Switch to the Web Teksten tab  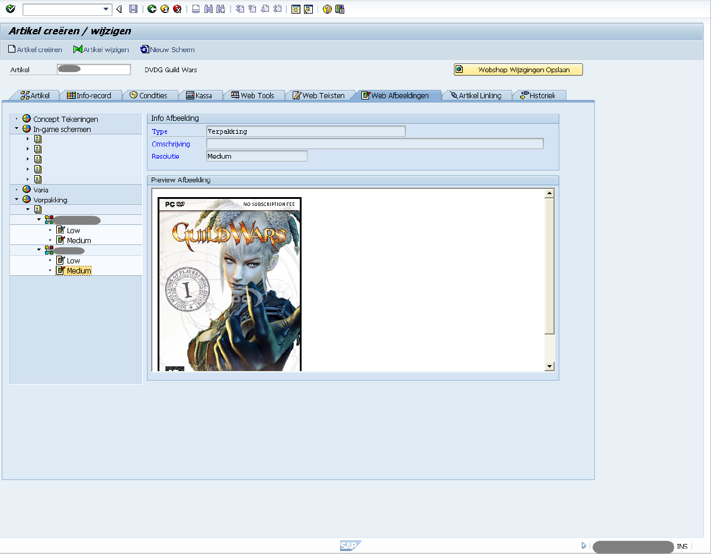(x=323, y=95)
